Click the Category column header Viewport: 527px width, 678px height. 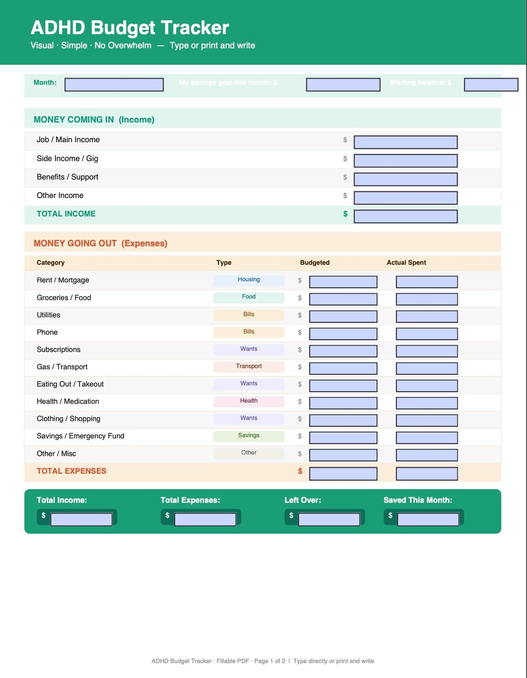pyautogui.click(x=51, y=262)
